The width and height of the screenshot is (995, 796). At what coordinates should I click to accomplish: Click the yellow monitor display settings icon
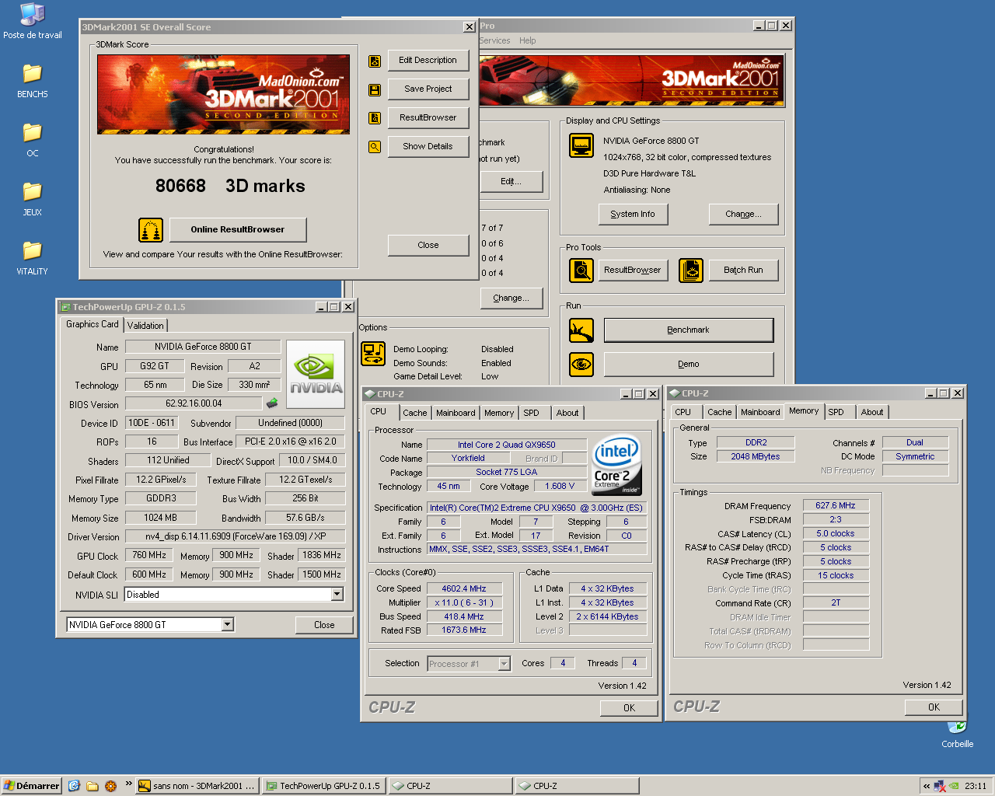coord(581,145)
